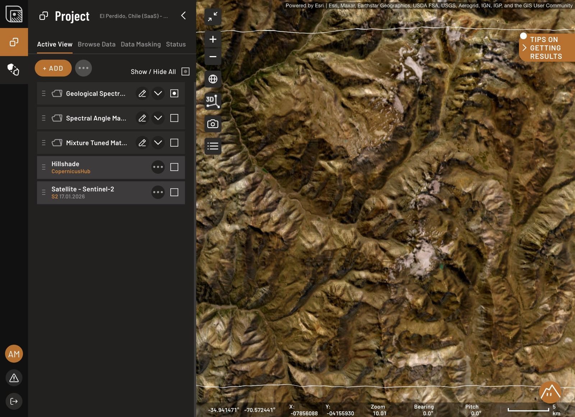Open the Project panel from the sidebar
Screen dimensions: 575x417
point(14,42)
